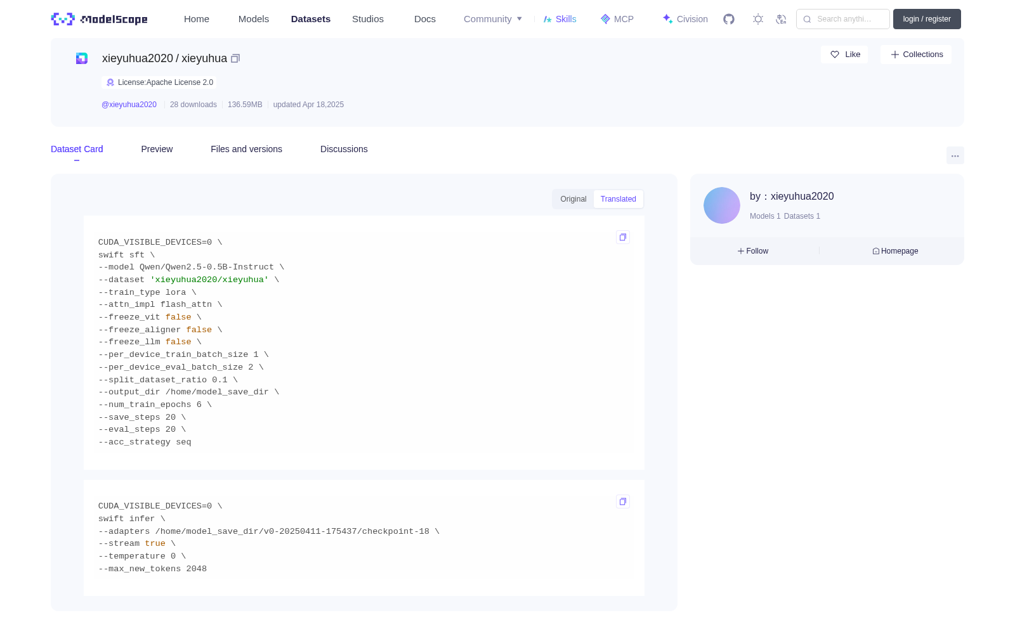Click the ModelScope logo
Screen dimensions: 1015x634
99,19
